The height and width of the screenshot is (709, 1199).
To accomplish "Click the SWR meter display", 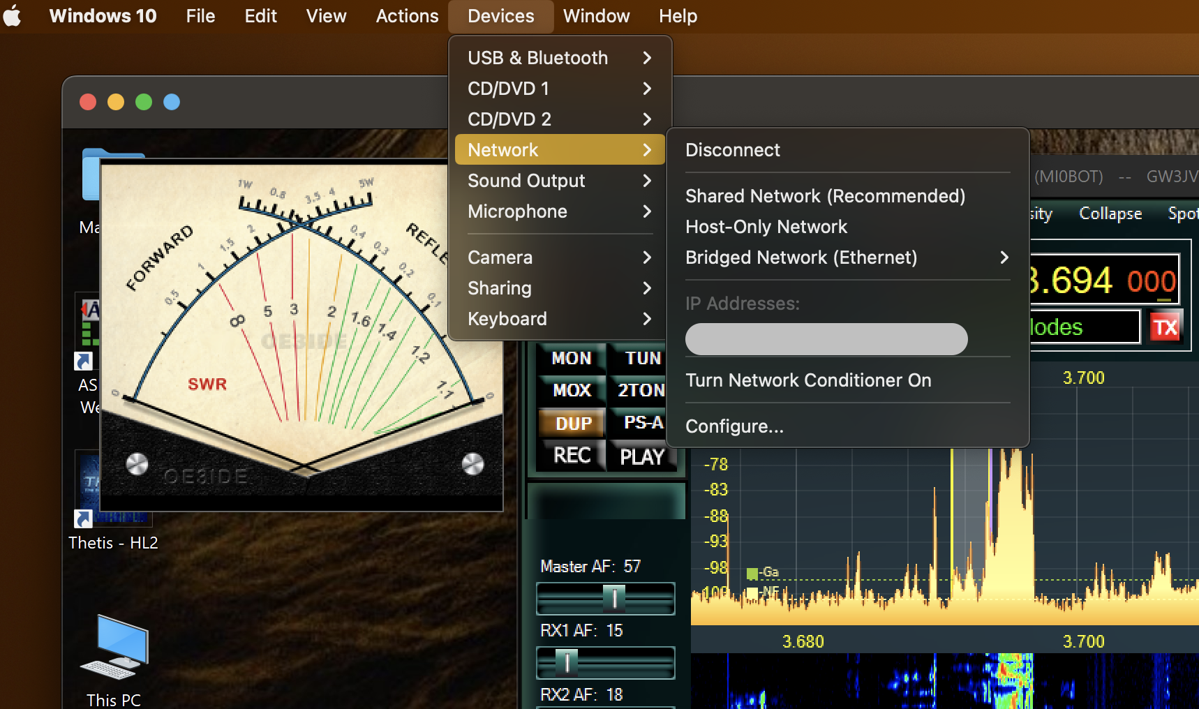I will coord(301,336).
